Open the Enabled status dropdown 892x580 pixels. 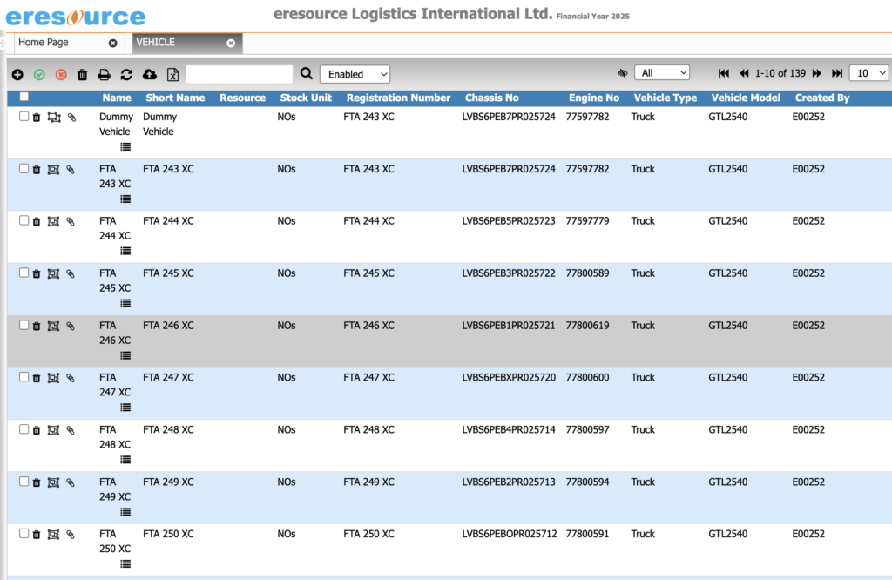coord(355,74)
